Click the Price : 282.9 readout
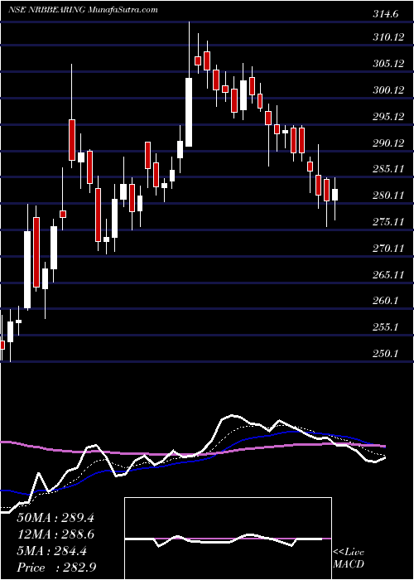Screen dimensions: 414x580 55,568
